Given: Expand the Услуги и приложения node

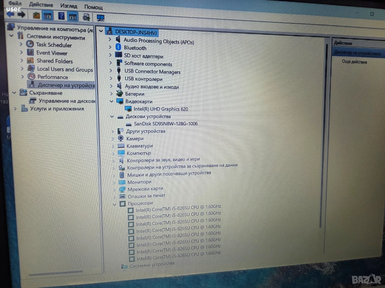Looking at the screenshot, I should [x=15, y=108].
